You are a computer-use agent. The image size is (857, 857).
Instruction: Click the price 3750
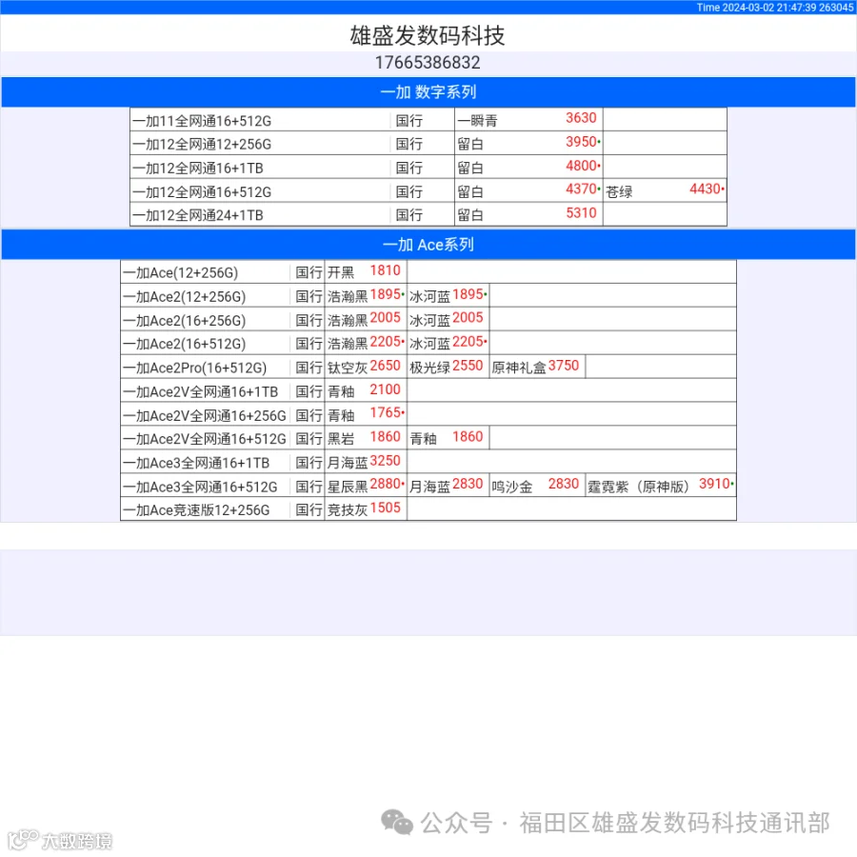[x=564, y=366]
